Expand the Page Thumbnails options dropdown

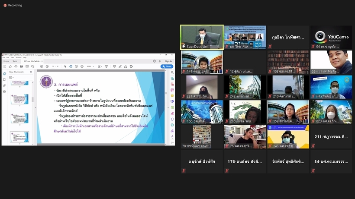pyautogui.click(x=13, y=76)
